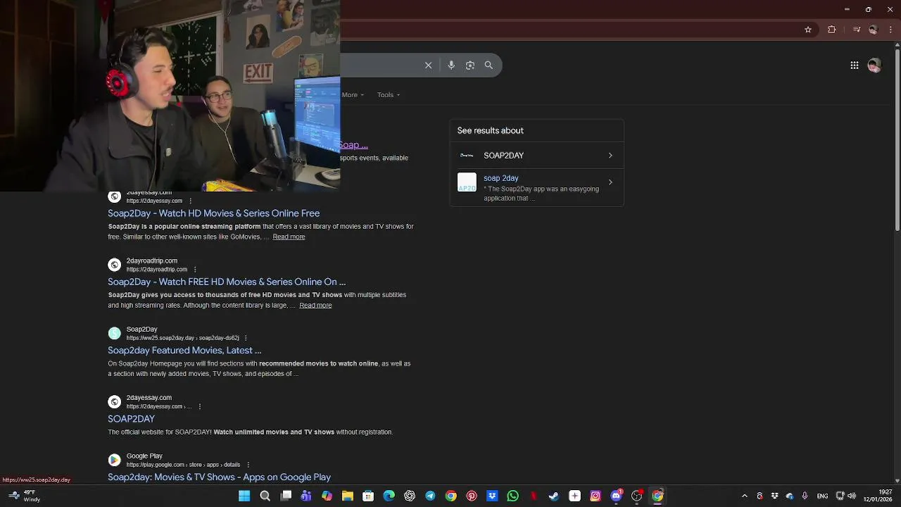The height and width of the screenshot is (507, 901).
Task: Open Task View in the taskbar
Action: pyautogui.click(x=286, y=496)
